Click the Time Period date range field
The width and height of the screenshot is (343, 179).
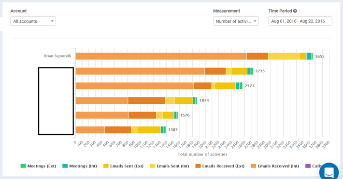[300, 21]
